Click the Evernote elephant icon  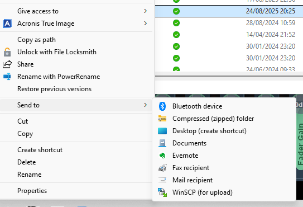162,156
